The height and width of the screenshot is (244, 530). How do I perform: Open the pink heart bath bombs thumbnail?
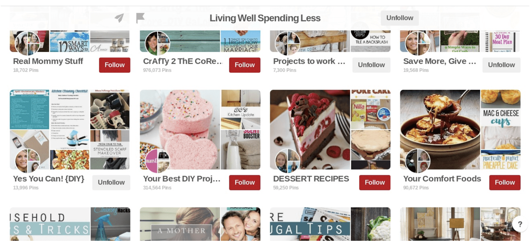point(180,130)
